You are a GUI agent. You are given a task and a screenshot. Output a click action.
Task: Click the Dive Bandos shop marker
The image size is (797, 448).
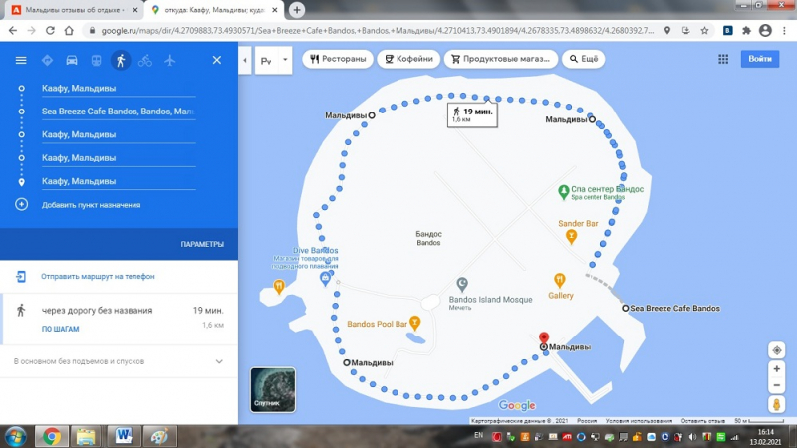pos(326,278)
